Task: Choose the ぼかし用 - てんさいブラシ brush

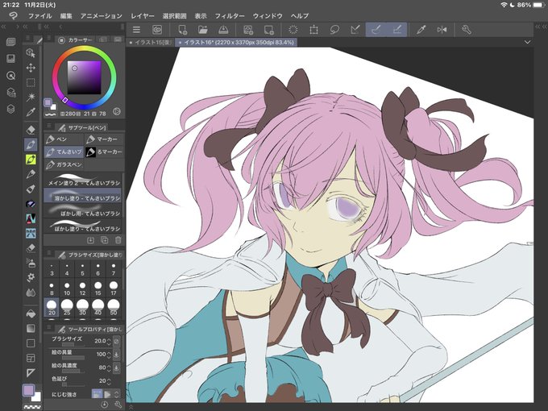Action: tap(82, 210)
